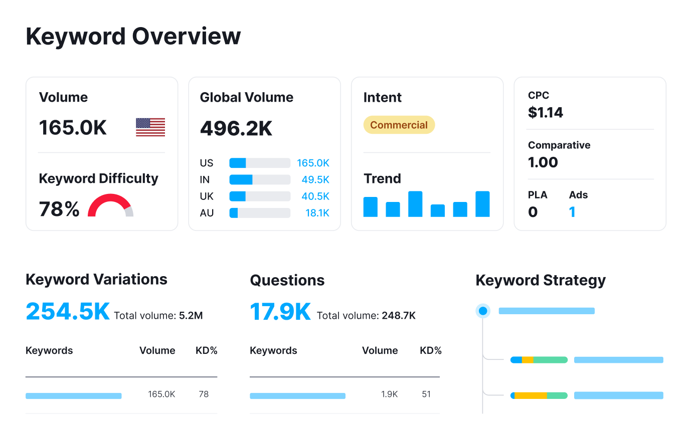Click the US flag icon
The image size is (692, 439).
pyautogui.click(x=150, y=127)
